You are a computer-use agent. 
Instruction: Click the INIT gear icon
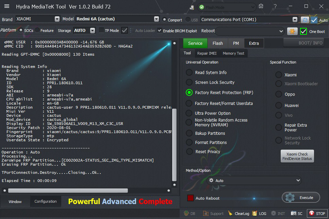point(274,213)
